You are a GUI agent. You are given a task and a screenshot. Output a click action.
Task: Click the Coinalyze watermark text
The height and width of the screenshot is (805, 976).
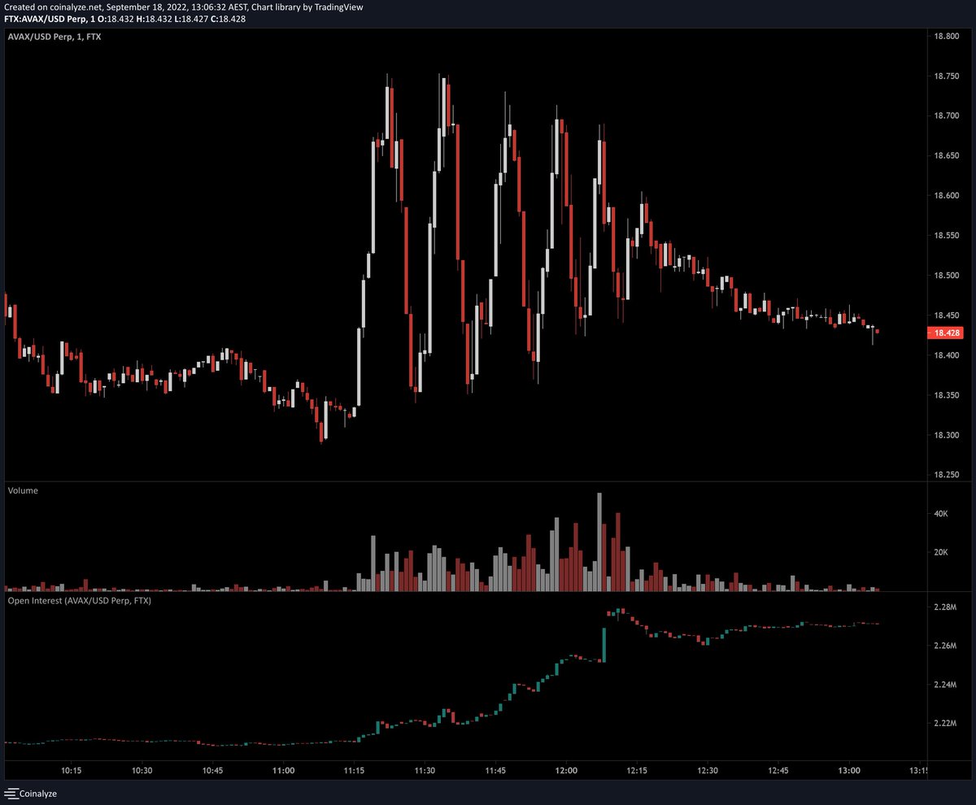click(37, 793)
